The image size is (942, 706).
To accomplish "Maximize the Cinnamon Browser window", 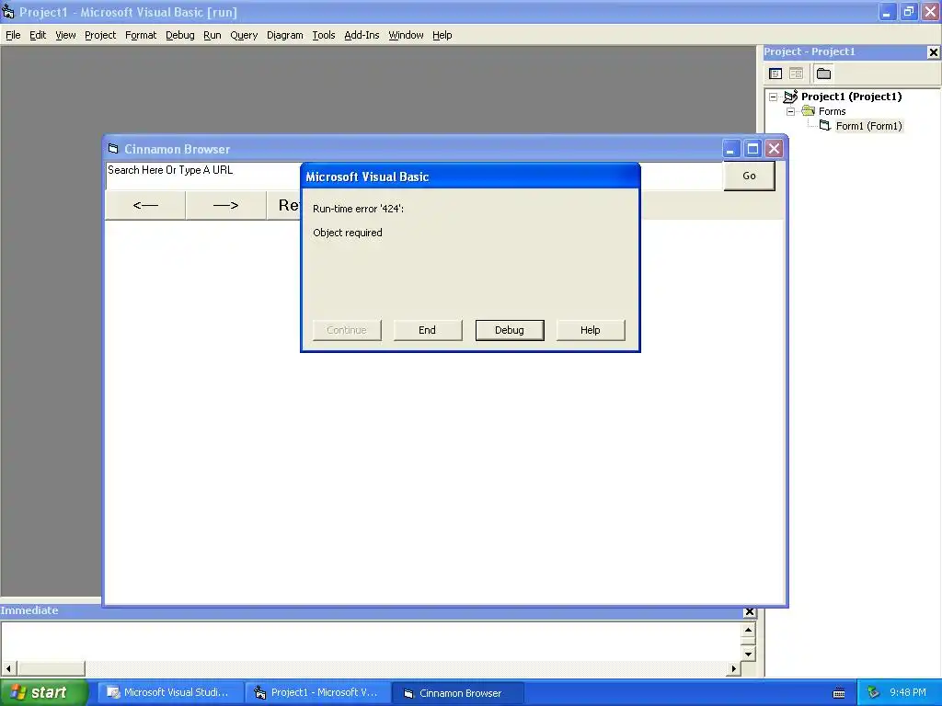I will pos(752,148).
